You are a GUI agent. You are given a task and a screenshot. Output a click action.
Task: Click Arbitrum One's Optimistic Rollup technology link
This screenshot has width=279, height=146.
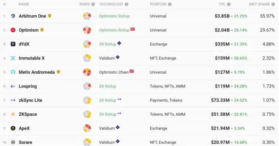pos(114,16)
